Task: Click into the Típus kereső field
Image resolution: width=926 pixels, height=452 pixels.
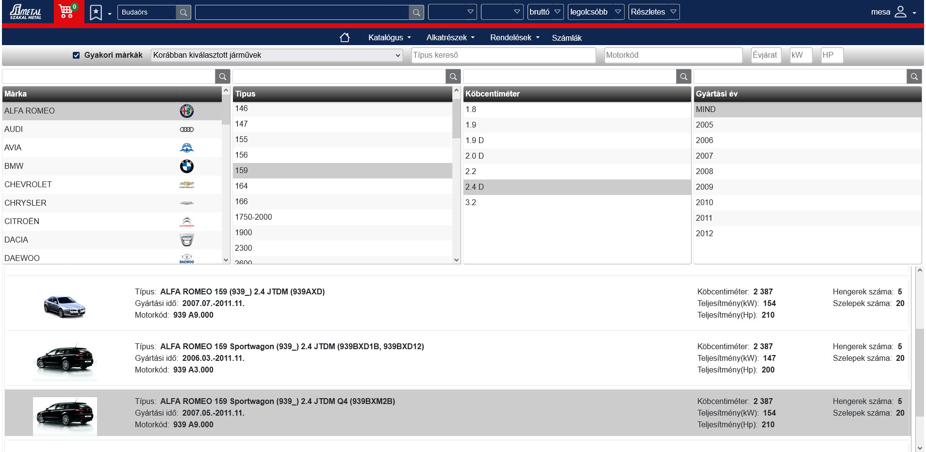Action: pyautogui.click(x=504, y=55)
